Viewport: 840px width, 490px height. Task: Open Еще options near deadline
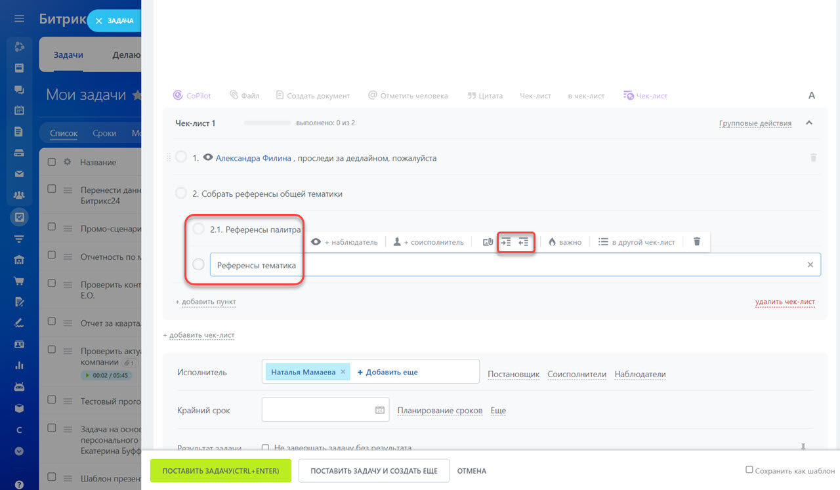tap(498, 411)
